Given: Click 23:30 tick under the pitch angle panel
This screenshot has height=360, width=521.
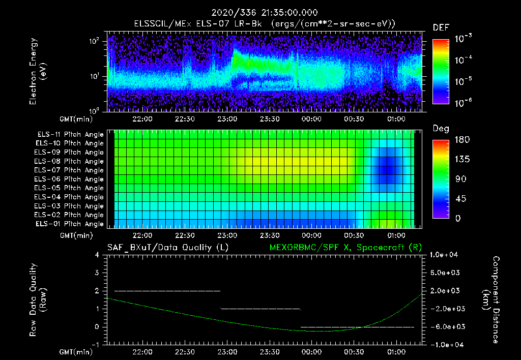Looking at the screenshot, I should click(x=270, y=235).
